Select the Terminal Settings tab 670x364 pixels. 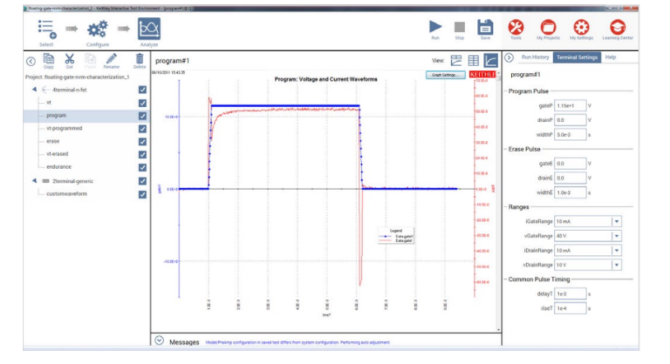pyautogui.click(x=577, y=57)
